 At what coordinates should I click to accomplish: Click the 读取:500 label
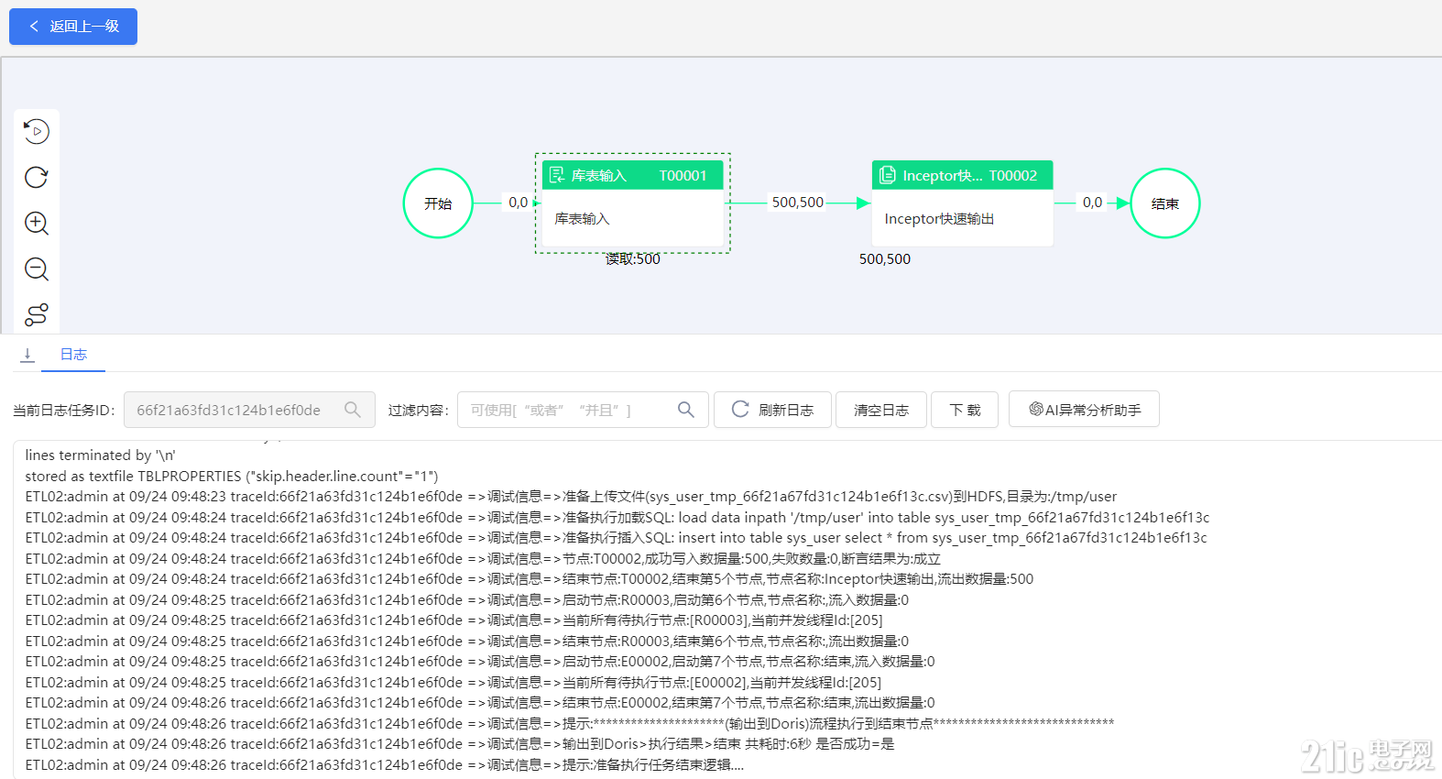[633, 259]
